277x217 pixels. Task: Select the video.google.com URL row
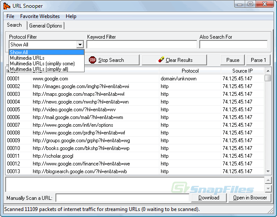click(x=135, y=110)
